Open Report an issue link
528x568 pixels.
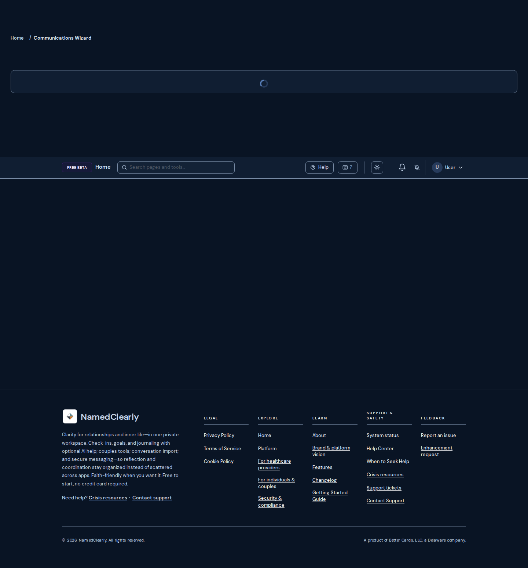click(x=439, y=435)
